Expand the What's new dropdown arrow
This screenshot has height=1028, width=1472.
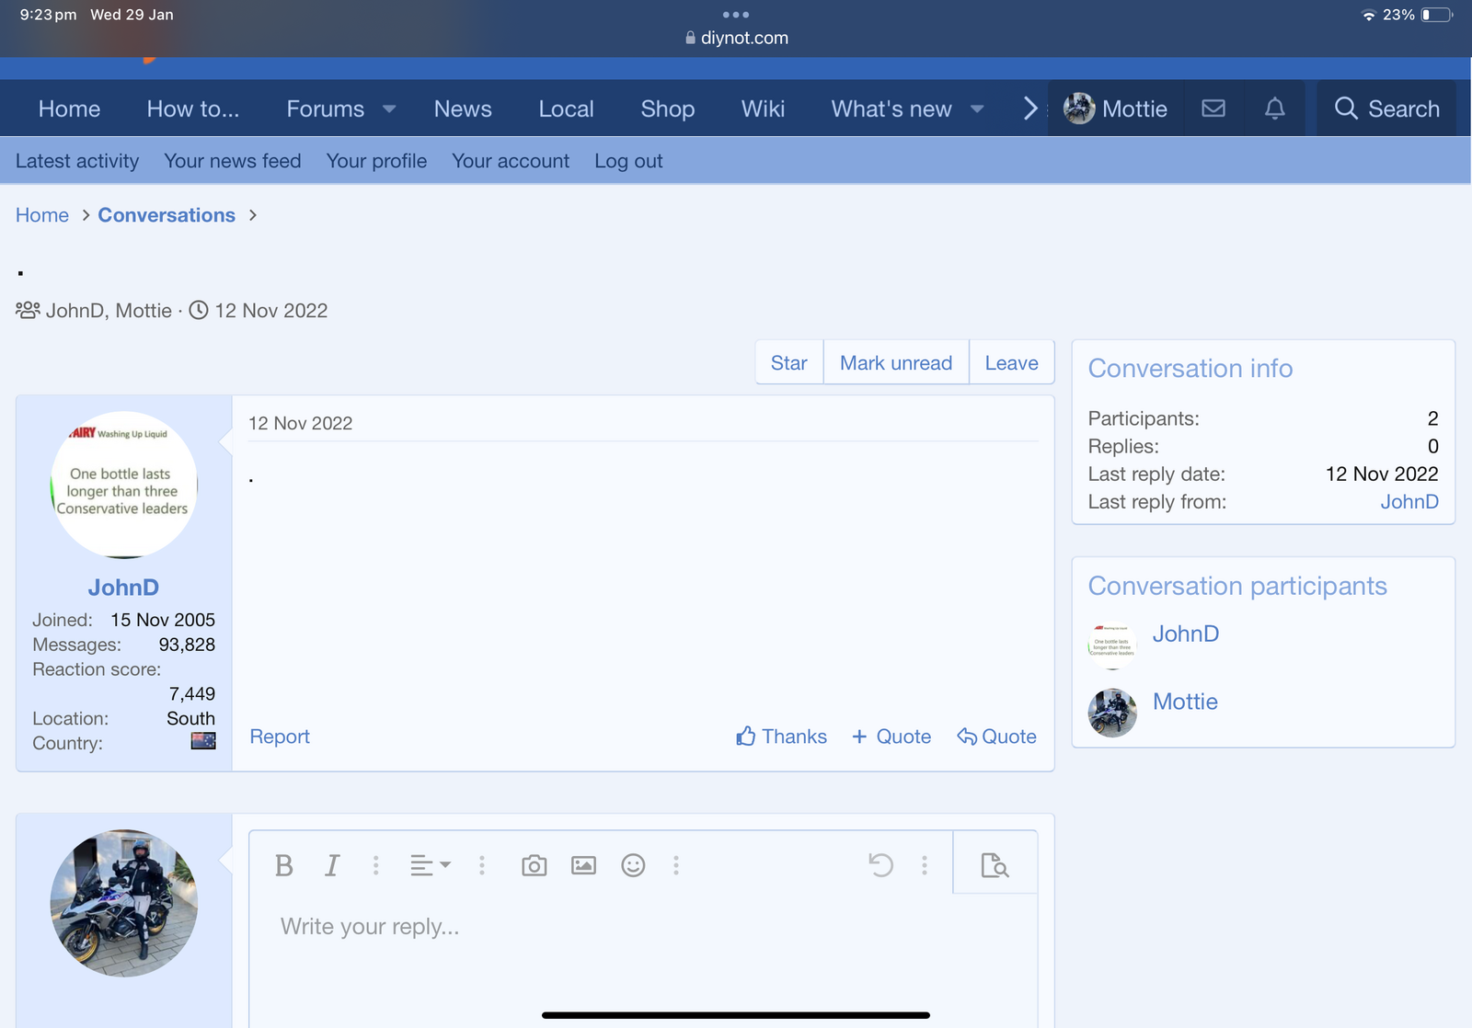[x=977, y=109]
